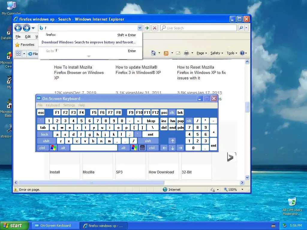Toggle the right 'alt' key

[123, 148]
